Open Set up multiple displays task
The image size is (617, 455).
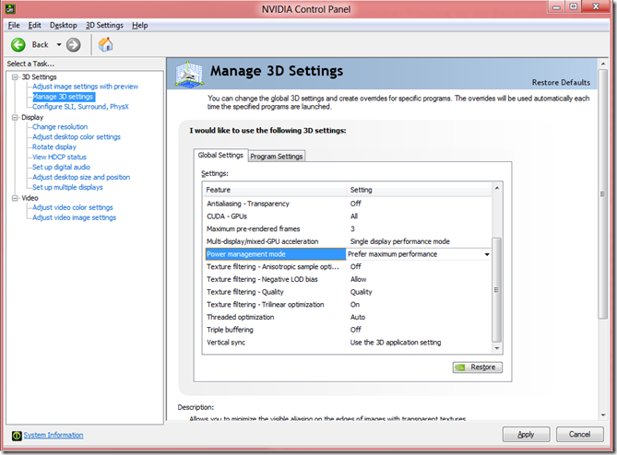point(67,187)
